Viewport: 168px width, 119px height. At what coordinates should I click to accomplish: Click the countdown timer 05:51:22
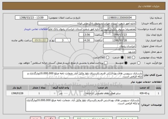pyautogui.click(x=40, y=40)
